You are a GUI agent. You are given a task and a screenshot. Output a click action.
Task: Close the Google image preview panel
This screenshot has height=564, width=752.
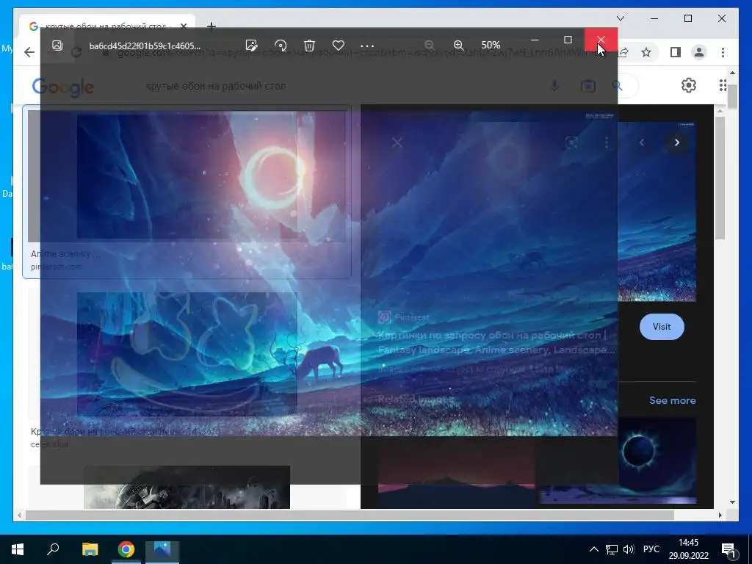[x=397, y=142]
